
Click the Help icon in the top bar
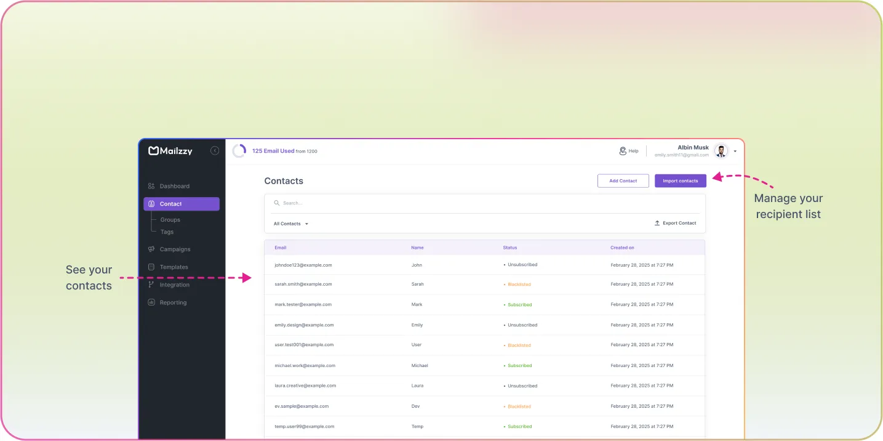pyautogui.click(x=622, y=150)
